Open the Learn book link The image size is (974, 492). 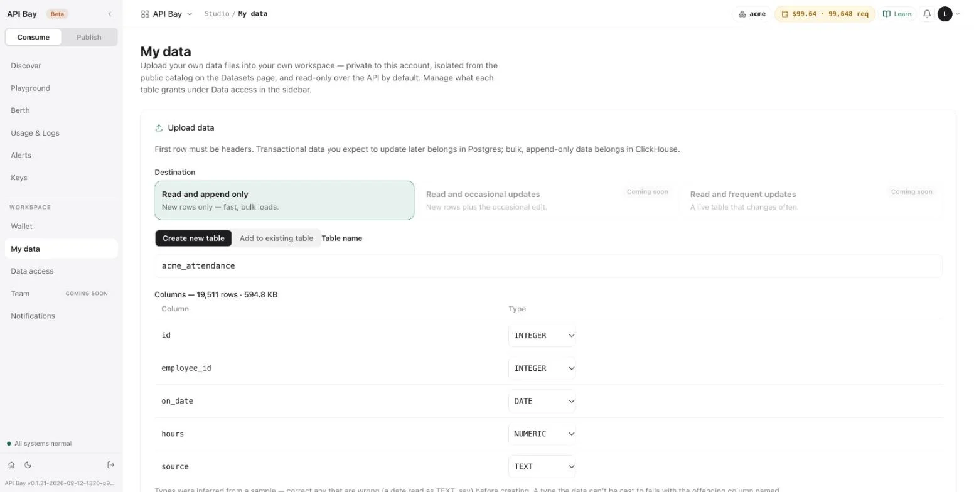[x=897, y=14]
